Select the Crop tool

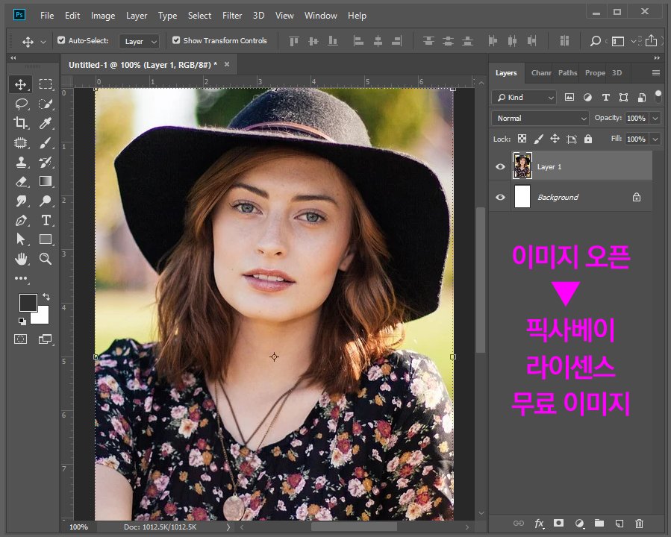click(x=21, y=123)
